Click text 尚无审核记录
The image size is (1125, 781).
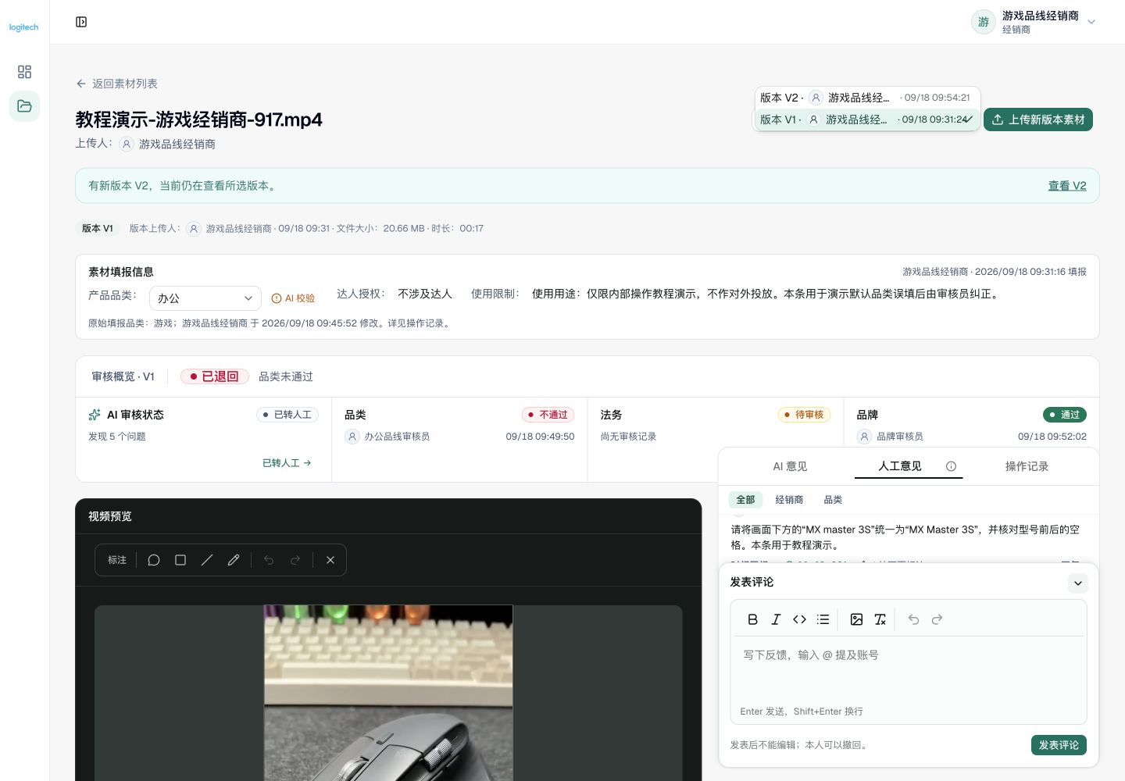[x=628, y=437]
